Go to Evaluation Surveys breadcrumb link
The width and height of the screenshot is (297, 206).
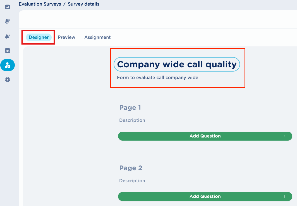pyautogui.click(x=40, y=4)
